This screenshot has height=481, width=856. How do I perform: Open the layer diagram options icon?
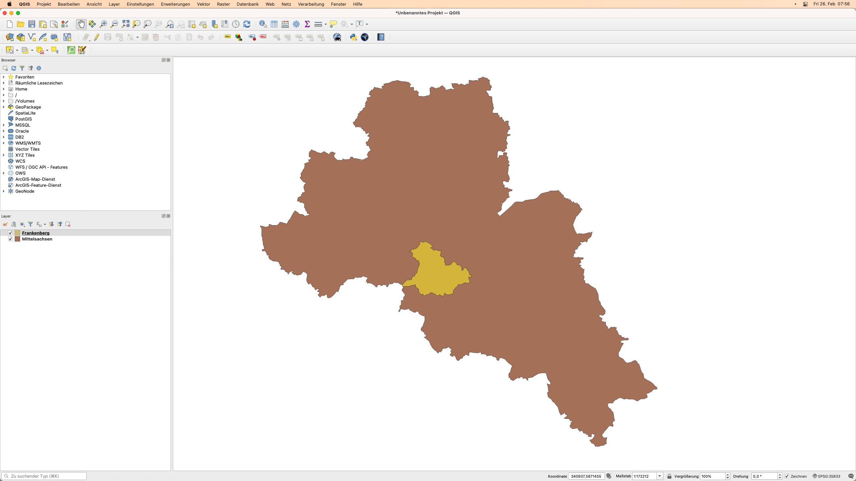pyautogui.click(x=238, y=37)
